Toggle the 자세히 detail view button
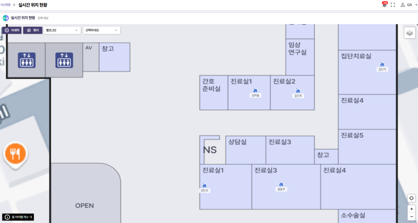The width and height of the screenshot is (418, 223). click(12, 30)
